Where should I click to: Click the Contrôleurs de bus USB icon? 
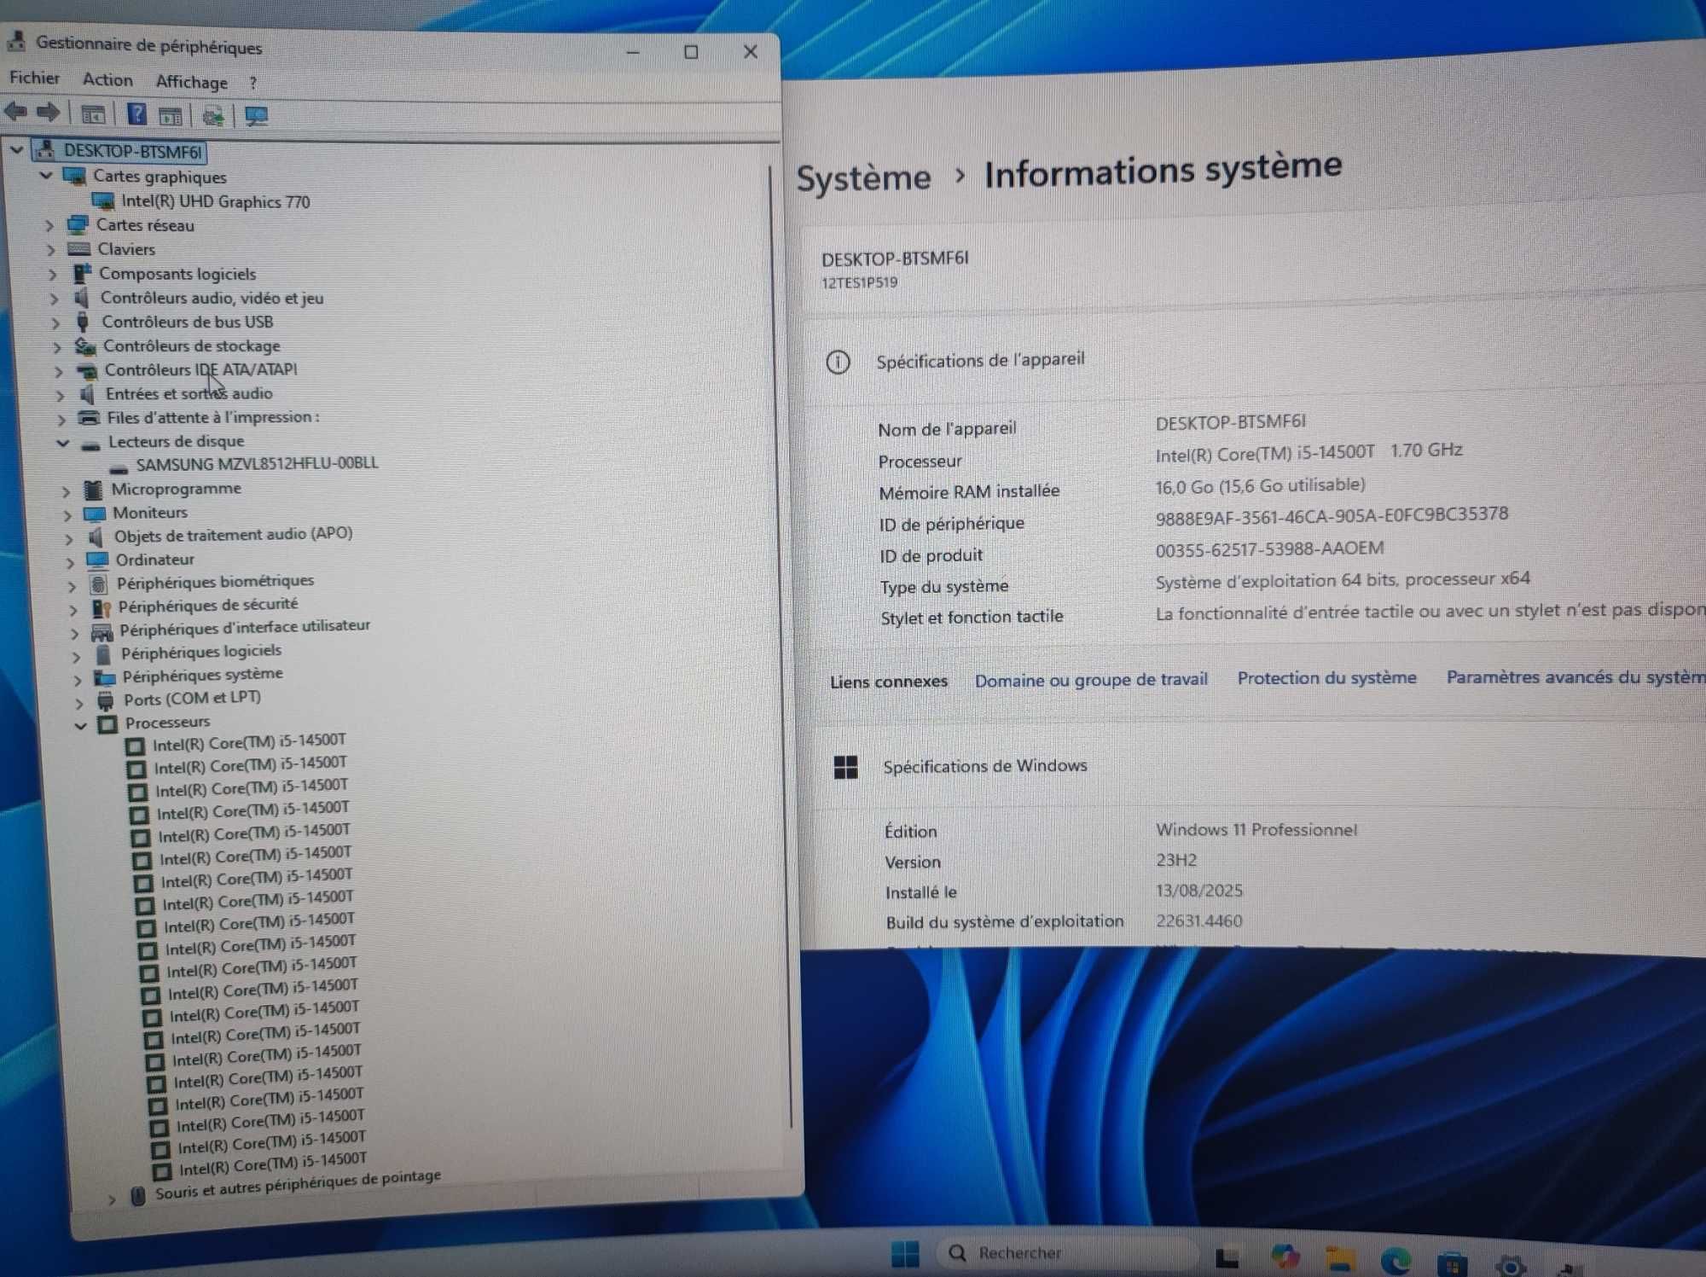(x=83, y=322)
